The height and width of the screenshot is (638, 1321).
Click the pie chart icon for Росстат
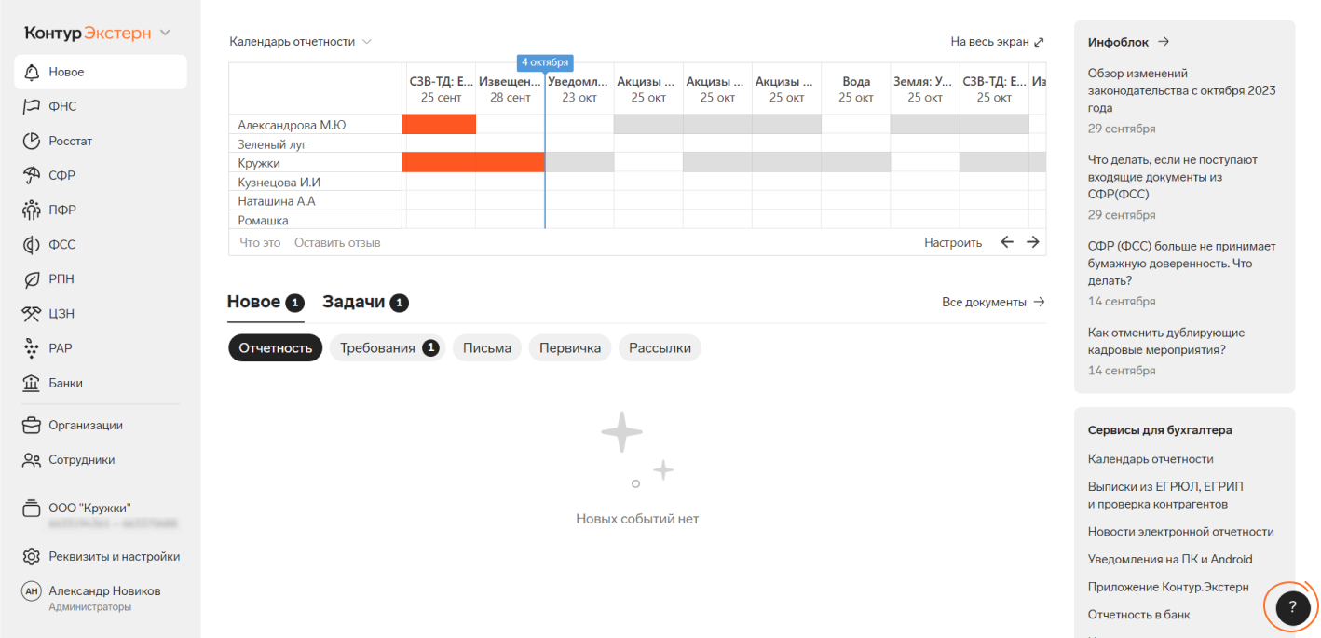[33, 141]
